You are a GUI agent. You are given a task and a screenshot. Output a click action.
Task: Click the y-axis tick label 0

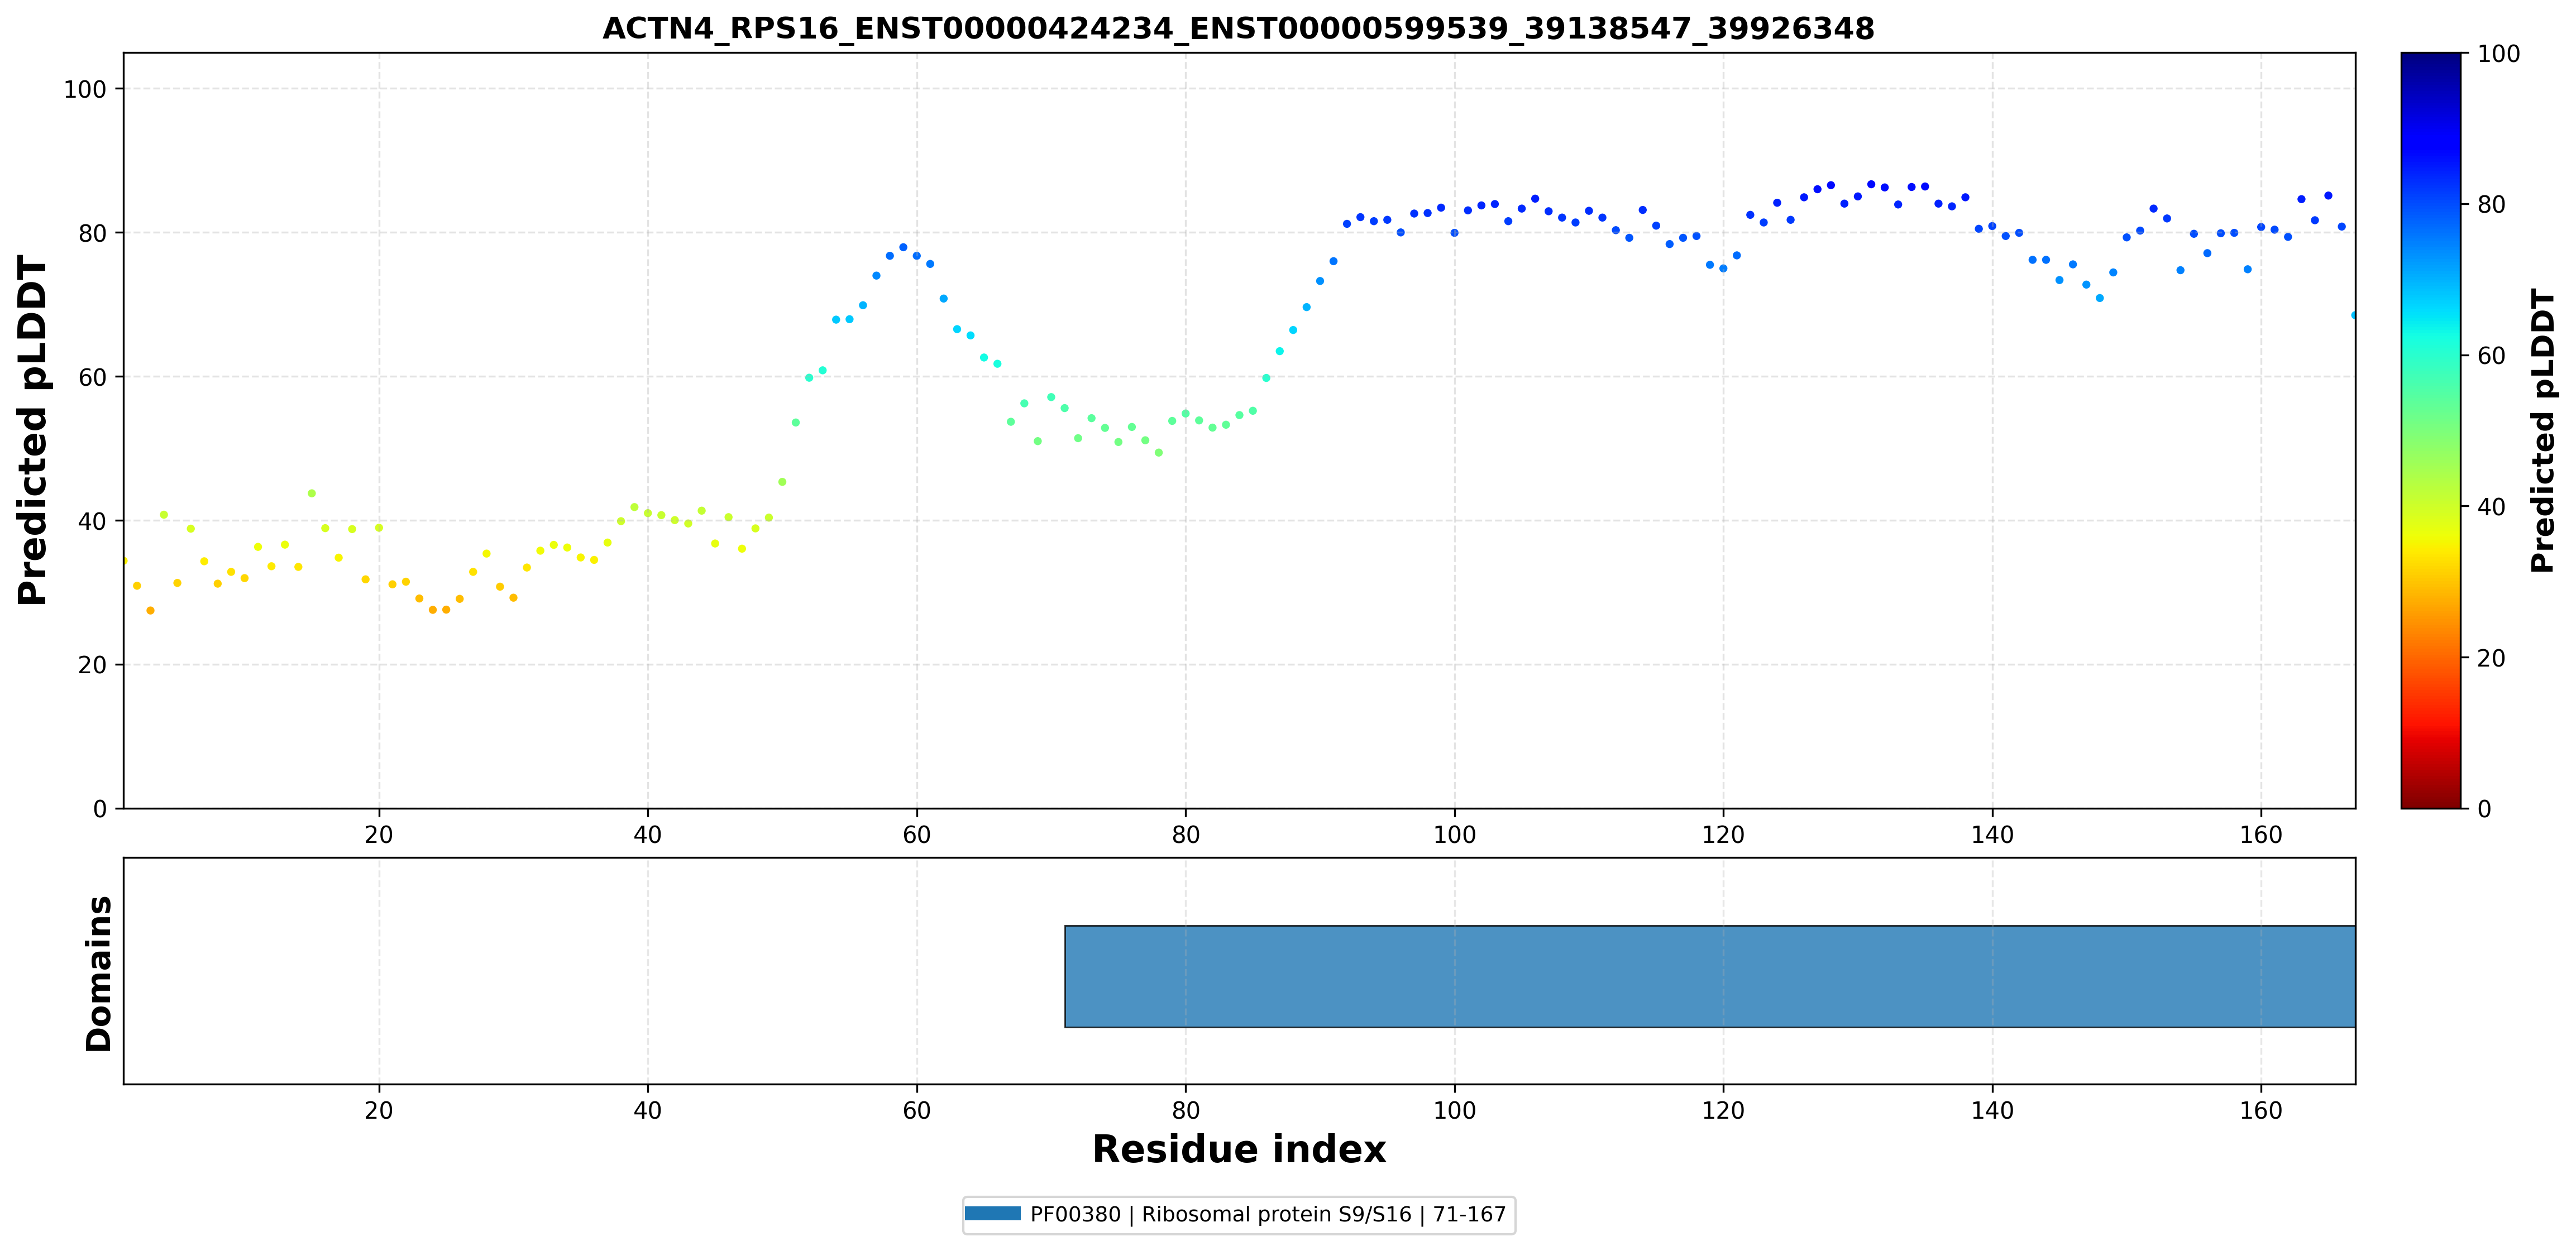(100, 809)
